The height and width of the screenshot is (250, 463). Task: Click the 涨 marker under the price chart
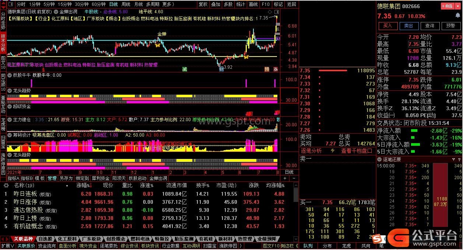(276, 69)
